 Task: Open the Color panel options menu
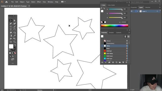click(129, 5)
